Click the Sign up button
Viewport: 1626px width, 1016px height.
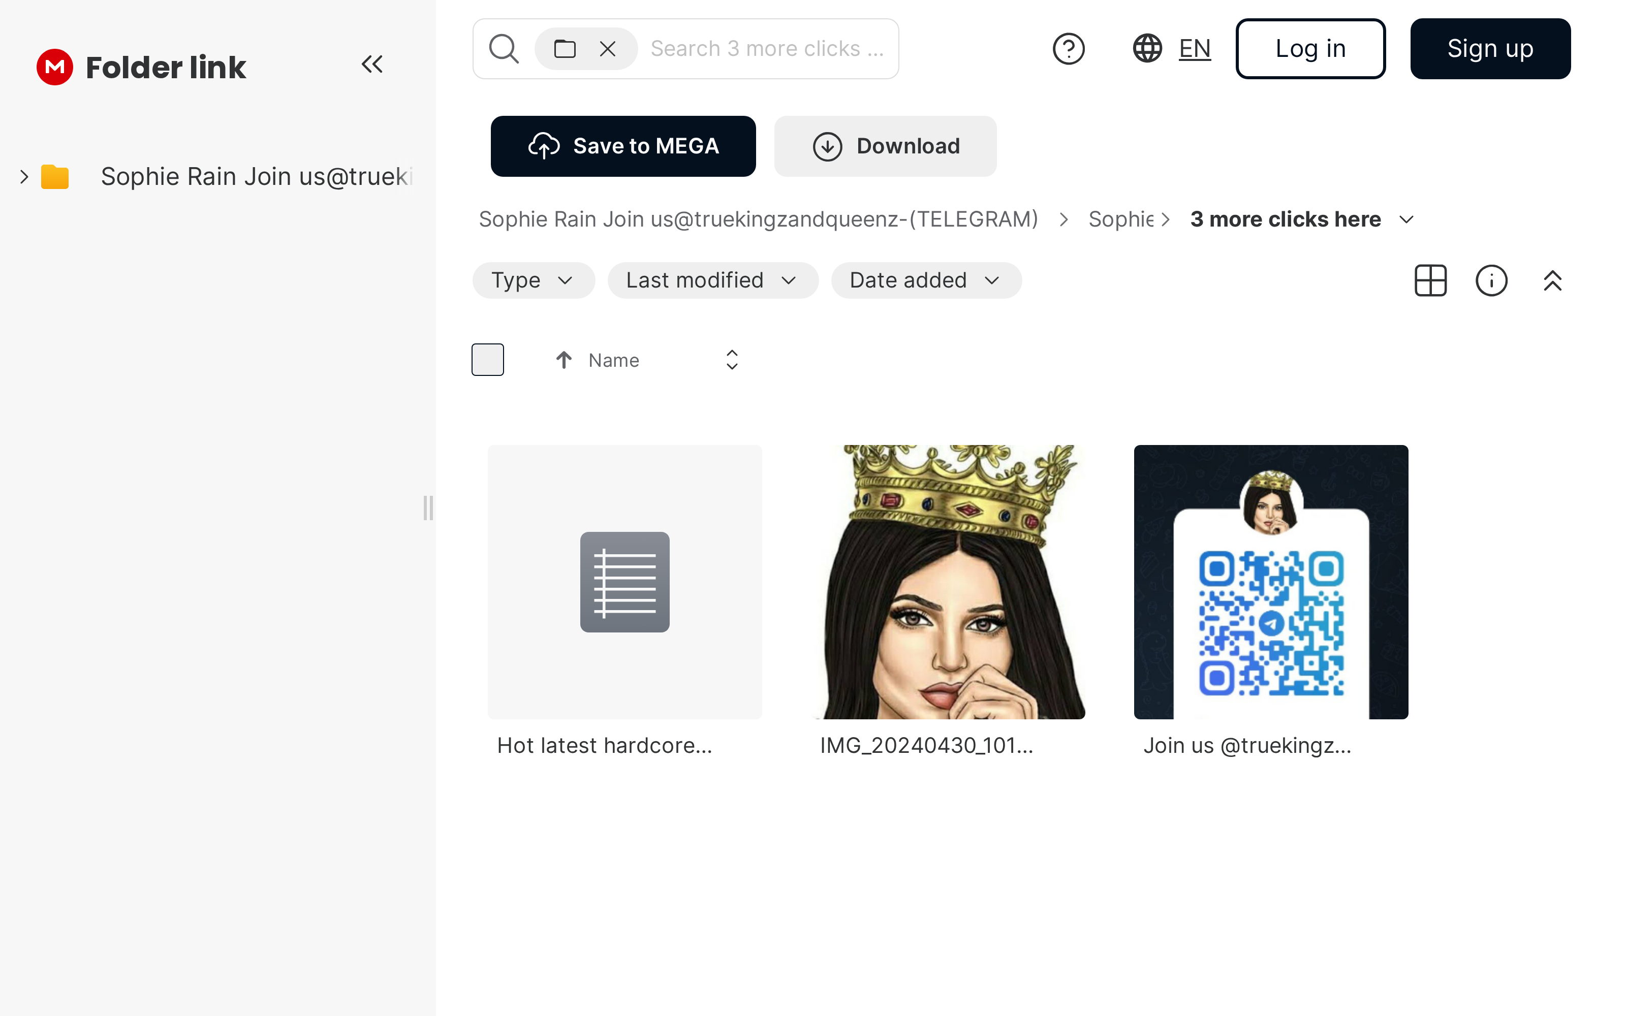coord(1490,49)
